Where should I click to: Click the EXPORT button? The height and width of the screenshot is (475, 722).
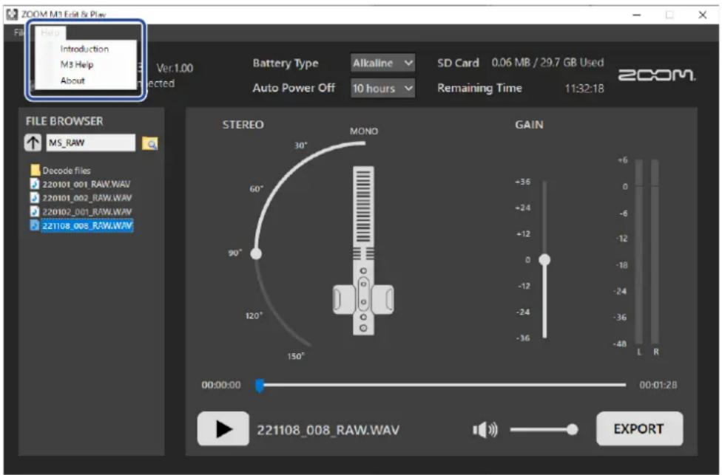tap(639, 428)
